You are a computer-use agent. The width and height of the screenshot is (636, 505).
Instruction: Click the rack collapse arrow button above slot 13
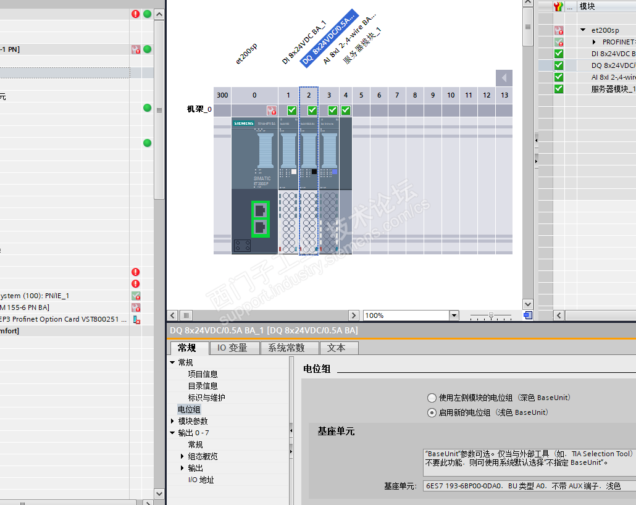click(x=504, y=78)
